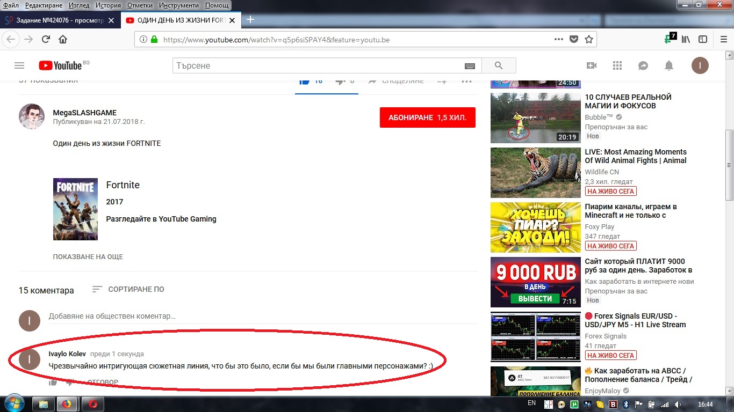The height and width of the screenshot is (412, 734).
Task: Open the Файл menu
Action: tap(11, 5)
